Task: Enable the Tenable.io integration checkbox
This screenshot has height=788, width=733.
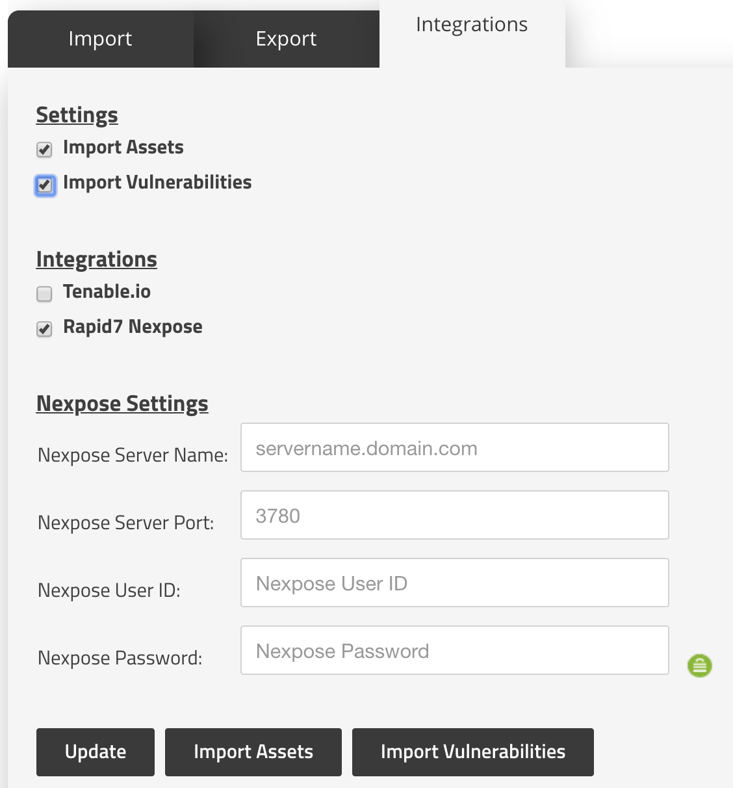Action: 44,294
